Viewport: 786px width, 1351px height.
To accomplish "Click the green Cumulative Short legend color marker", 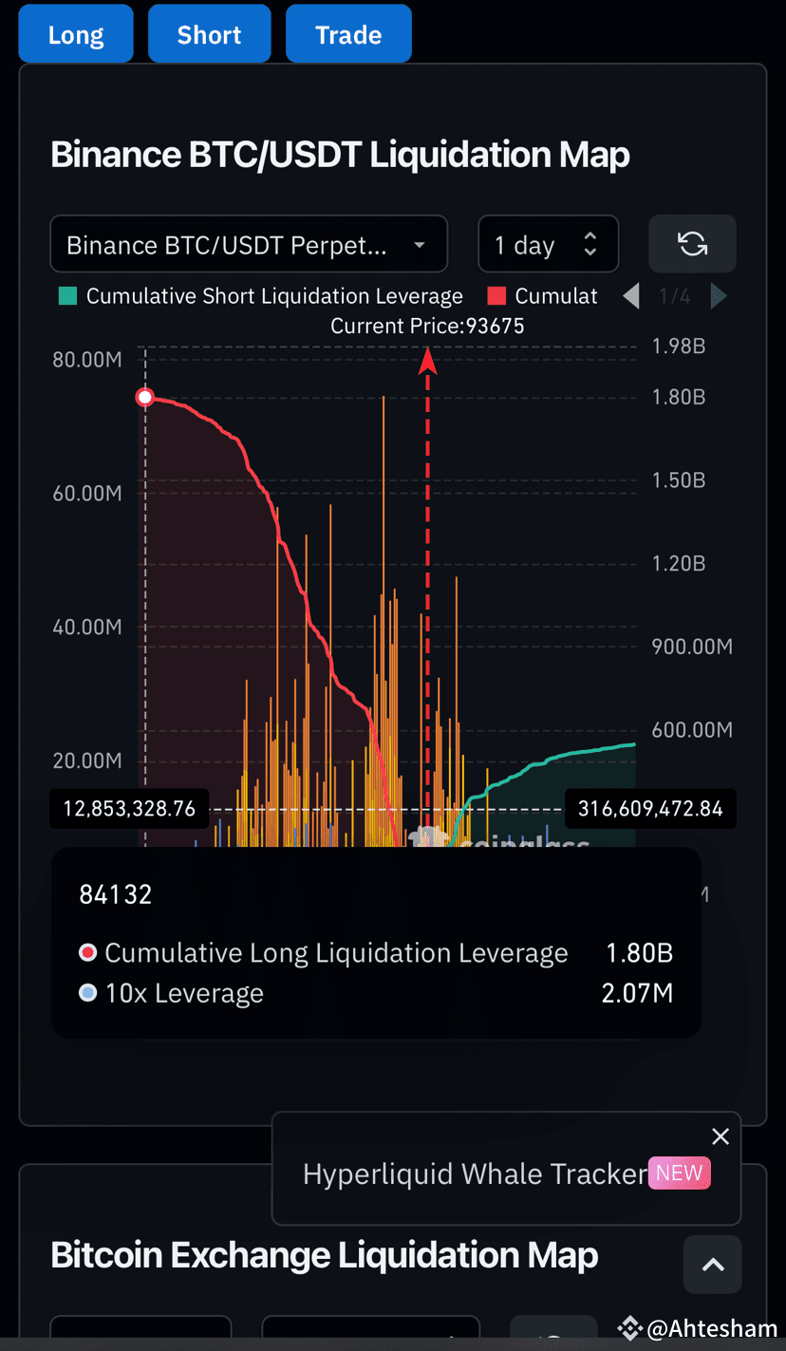I will [x=66, y=296].
